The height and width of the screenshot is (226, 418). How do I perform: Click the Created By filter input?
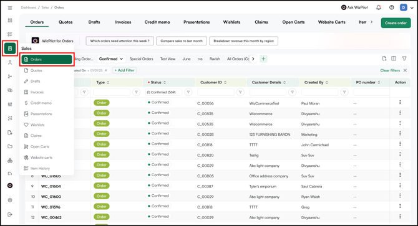click(x=319, y=92)
